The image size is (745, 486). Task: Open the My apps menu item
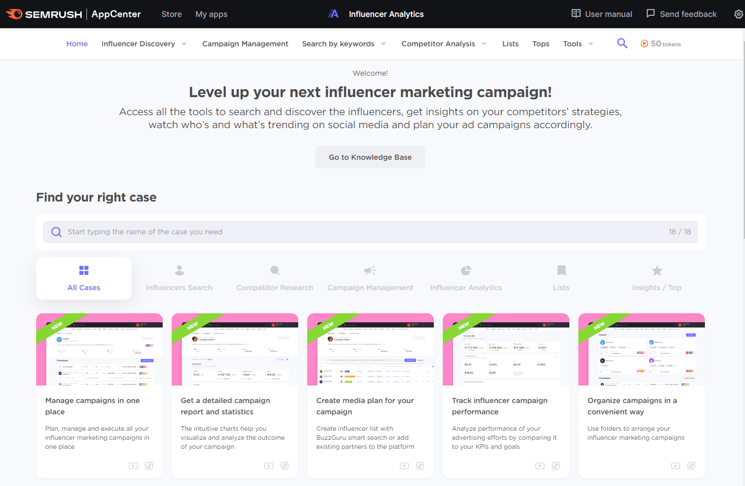(x=211, y=14)
